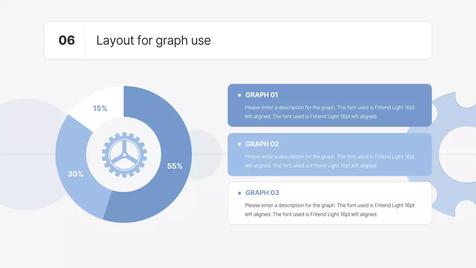
Task: Select the 15% label on the donut chart
Action: tap(100, 108)
